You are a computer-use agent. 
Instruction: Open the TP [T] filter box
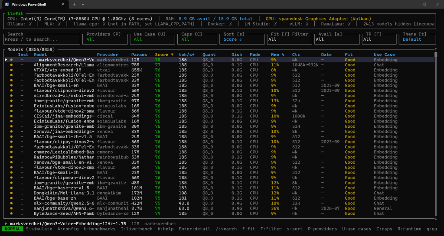coord(379,39)
